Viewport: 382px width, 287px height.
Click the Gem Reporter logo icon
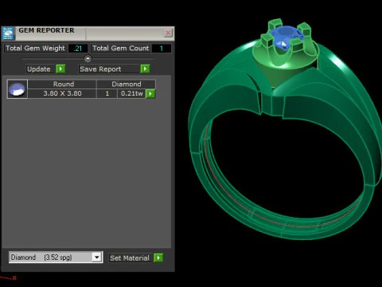pos(8,33)
